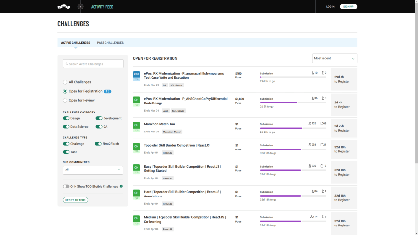Click the Sign Up button
418x235 pixels.
[x=348, y=6]
